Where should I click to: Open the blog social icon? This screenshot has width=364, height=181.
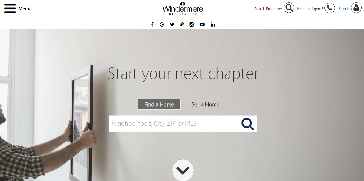[182, 24]
